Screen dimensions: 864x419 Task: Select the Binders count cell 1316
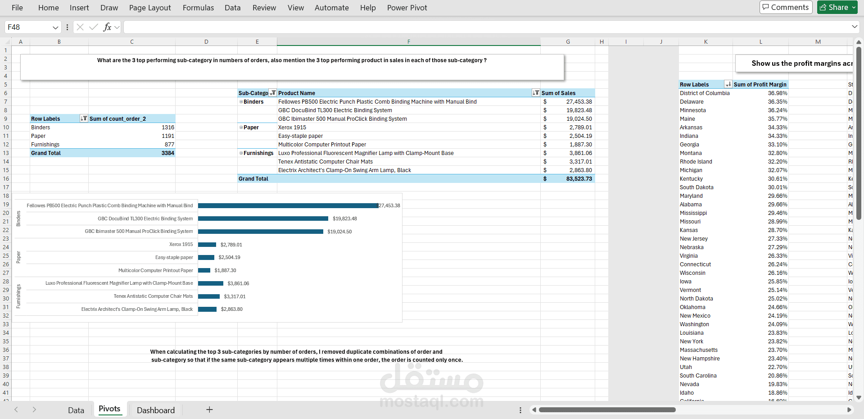coord(132,128)
